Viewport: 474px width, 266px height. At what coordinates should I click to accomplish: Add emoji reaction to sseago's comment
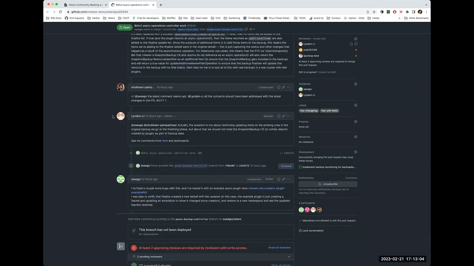[x=279, y=179]
